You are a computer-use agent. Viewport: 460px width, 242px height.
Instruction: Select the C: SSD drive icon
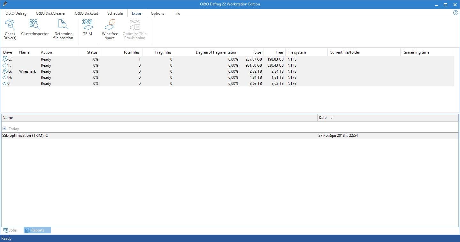(x=5, y=59)
